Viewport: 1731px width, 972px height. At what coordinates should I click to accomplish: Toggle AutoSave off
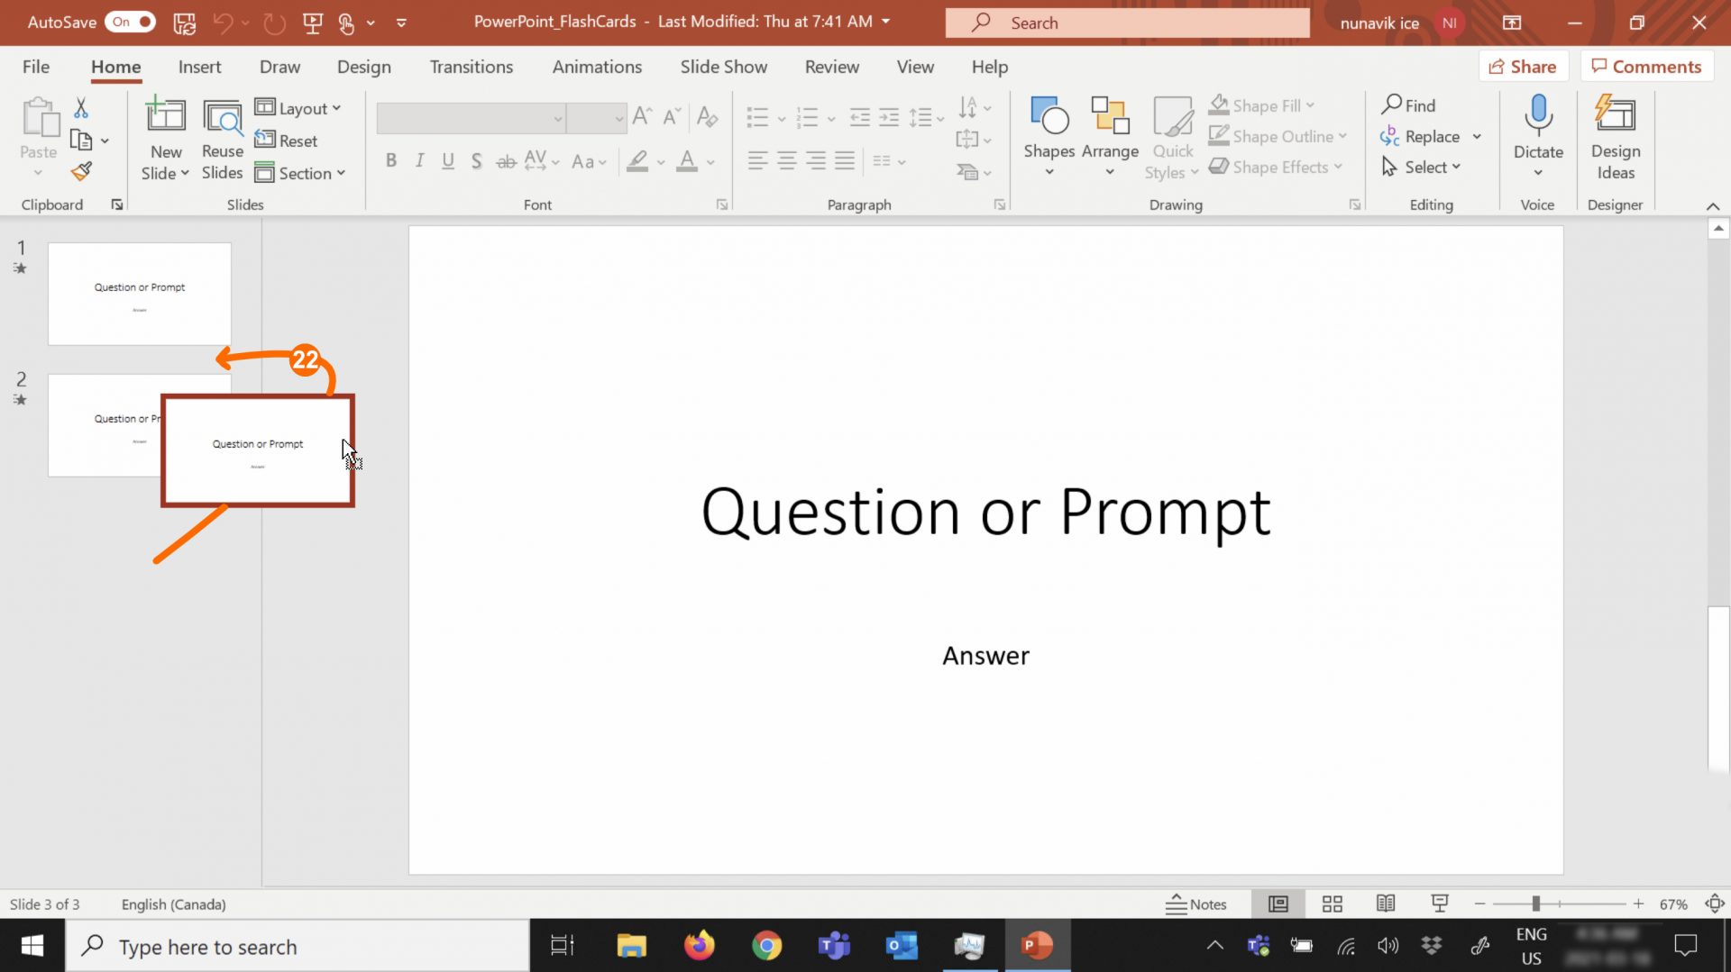(x=130, y=22)
